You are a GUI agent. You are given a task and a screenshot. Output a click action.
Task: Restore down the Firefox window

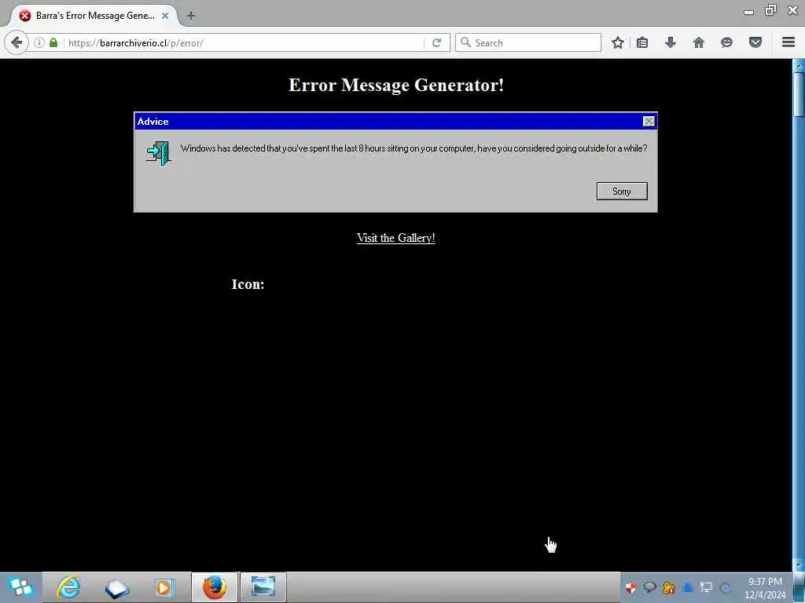pos(770,10)
